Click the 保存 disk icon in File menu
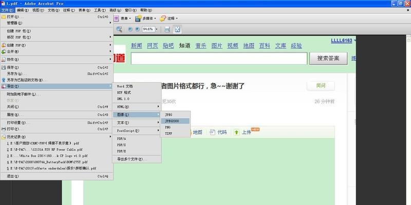 click(x=4, y=68)
